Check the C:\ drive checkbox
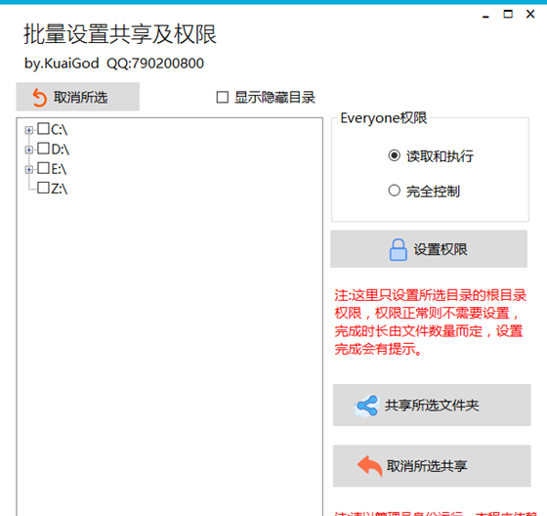547x516 pixels. tap(43, 129)
